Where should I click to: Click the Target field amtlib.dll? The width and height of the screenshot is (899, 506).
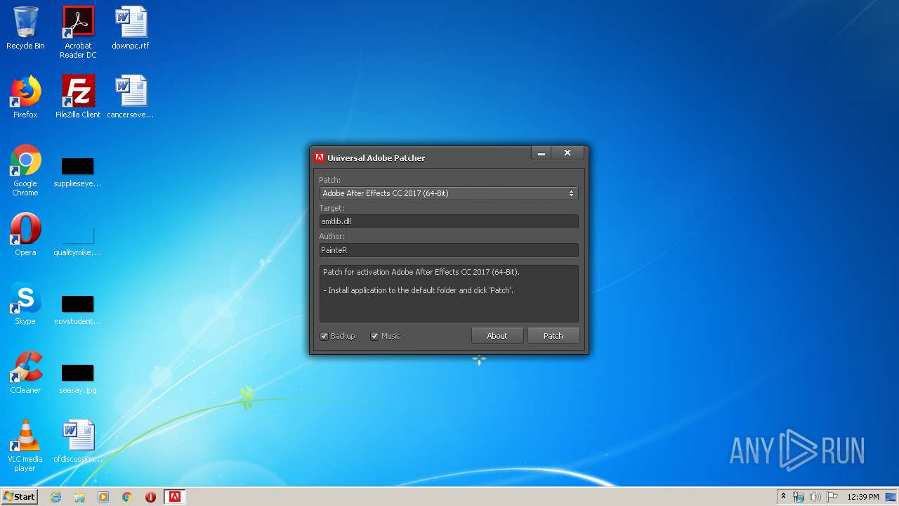coord(449,221)
